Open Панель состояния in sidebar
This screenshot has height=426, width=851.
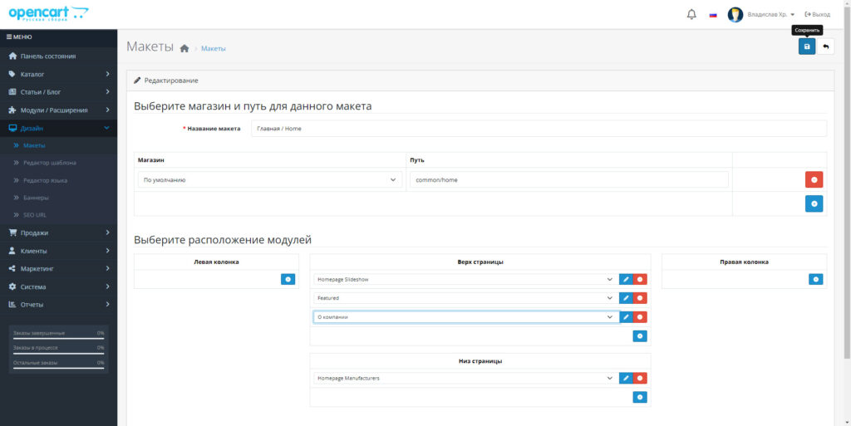59,56
